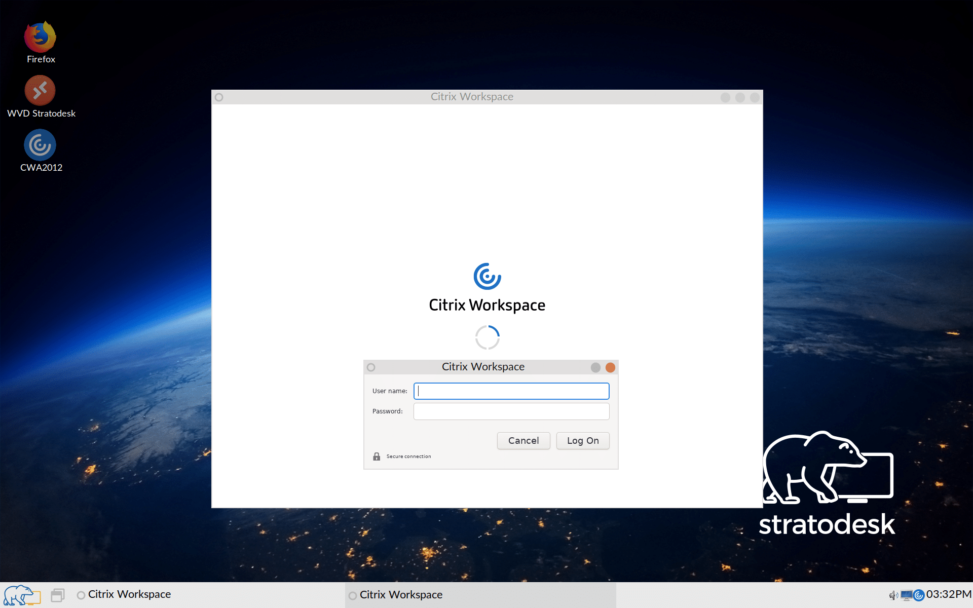973x608 pixels.
Task: Click the lock icon beside Secure connection
Action: tap(377, 457)
